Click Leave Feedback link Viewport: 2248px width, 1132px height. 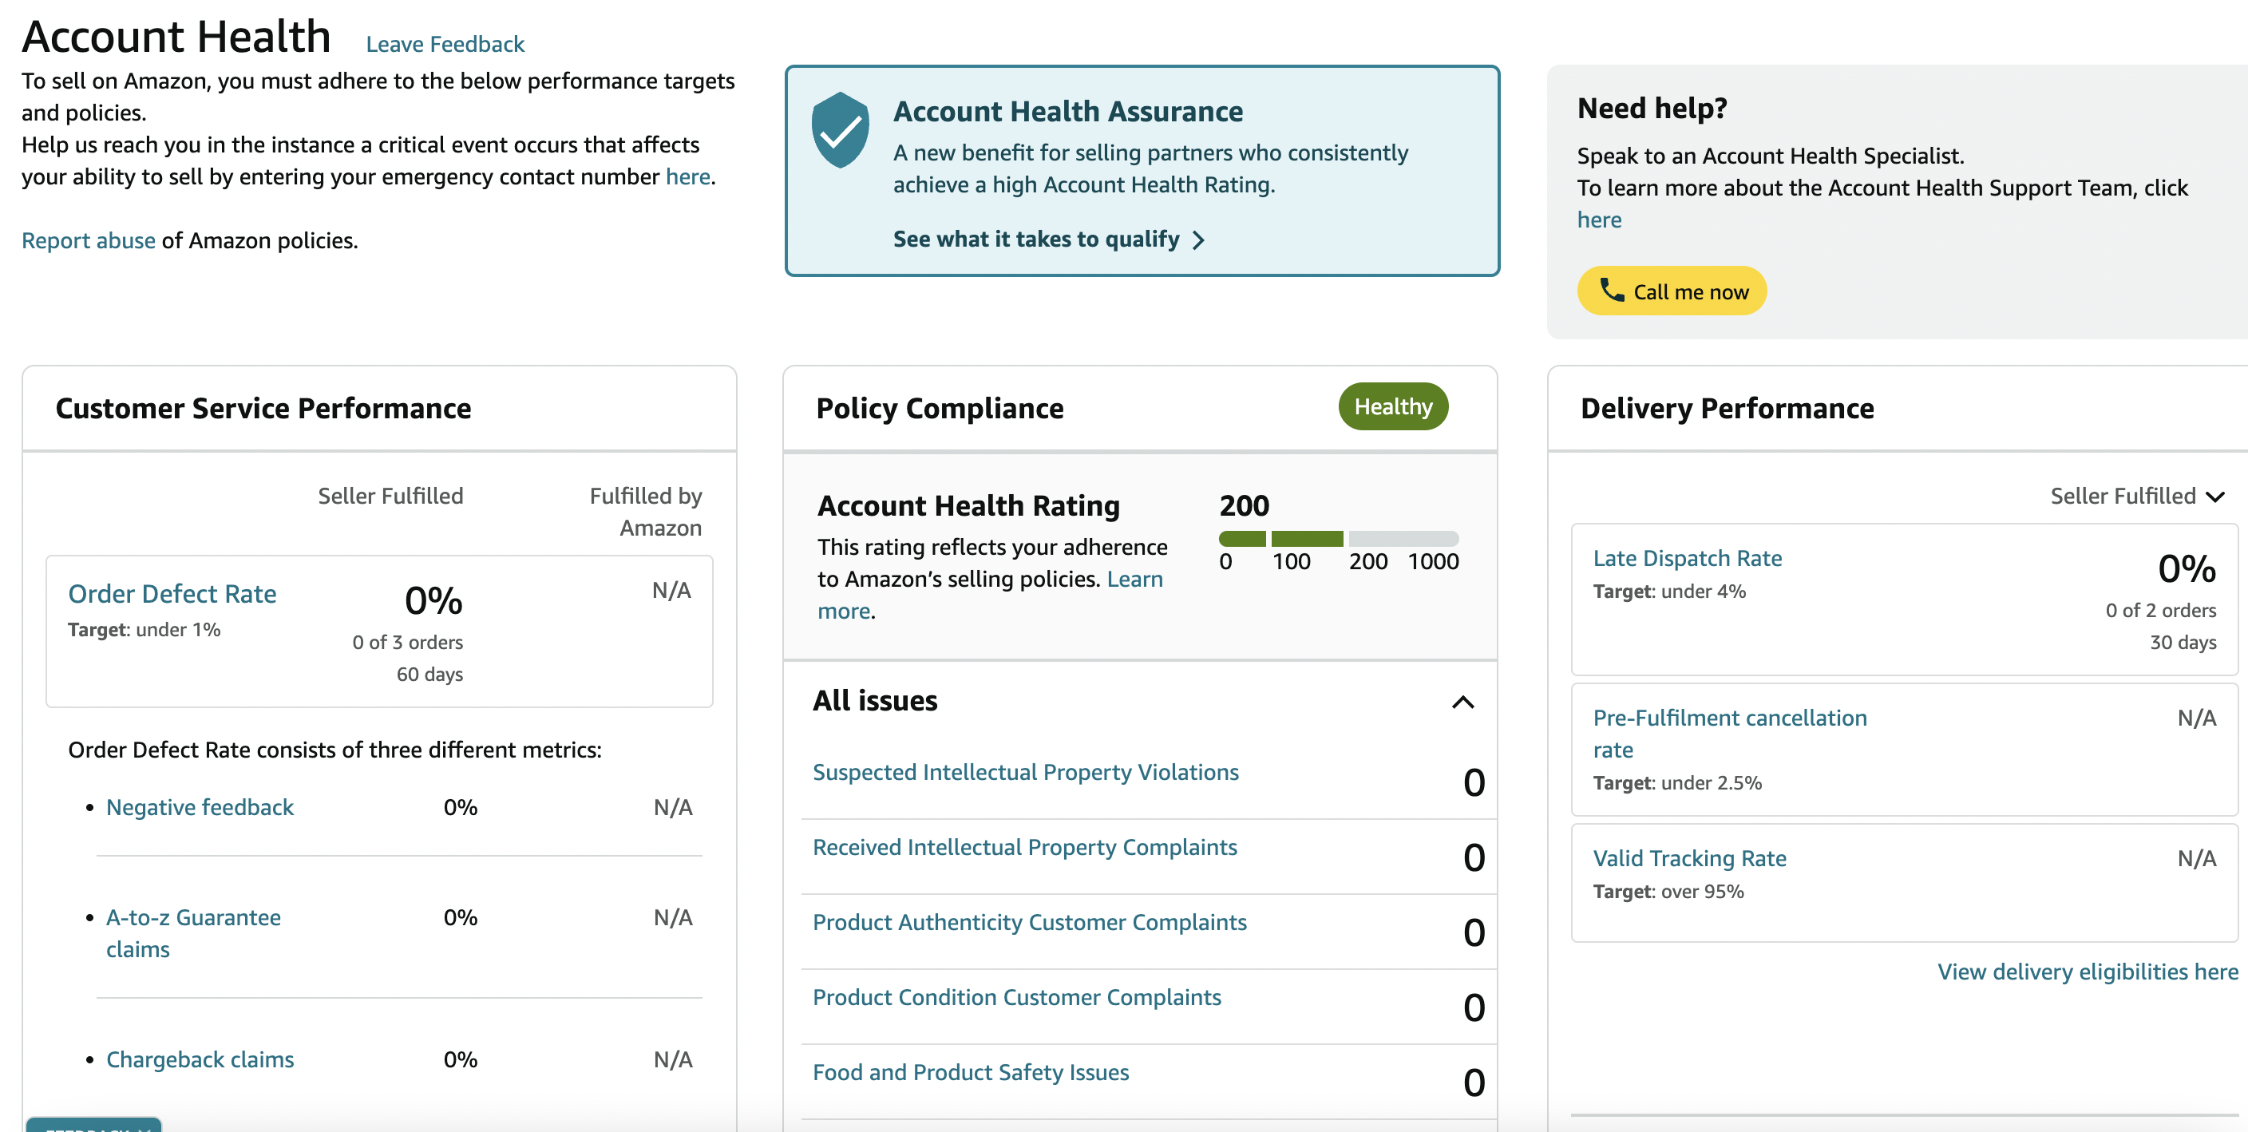tap(444, 44)
